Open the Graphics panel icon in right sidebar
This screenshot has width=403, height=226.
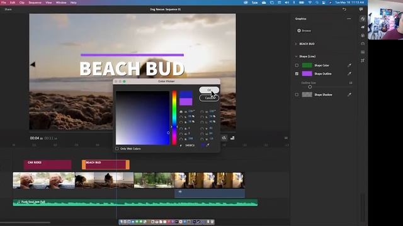click(363, 19)
